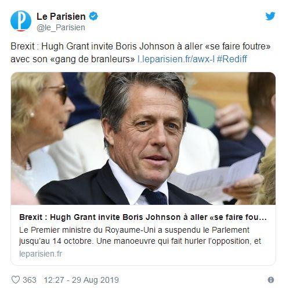
Task: Click the blue verified badge
Action: coord(93,16)
